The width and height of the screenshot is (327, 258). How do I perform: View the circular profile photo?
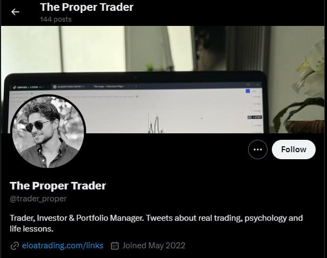[x=48, y=132]
